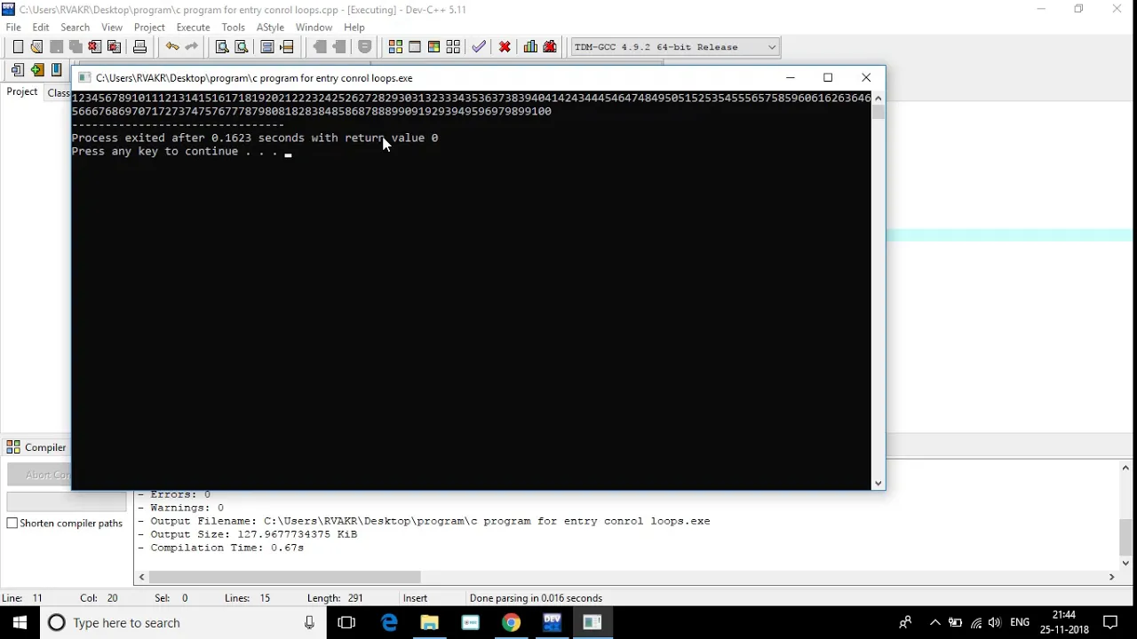Screen dimensions: 1137x639
Task: Click the Replace toolbar icon
Action: point(241,47)
